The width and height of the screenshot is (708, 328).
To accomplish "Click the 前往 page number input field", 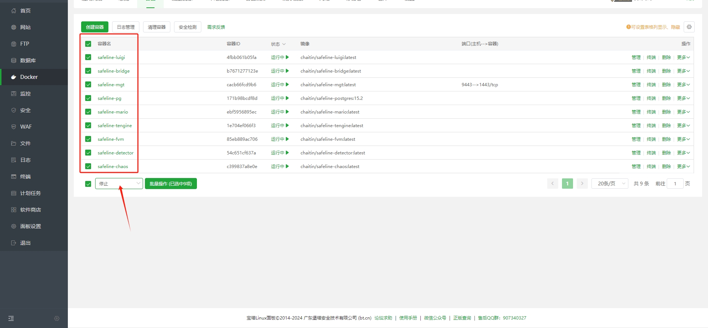I will tap(675, 184).
